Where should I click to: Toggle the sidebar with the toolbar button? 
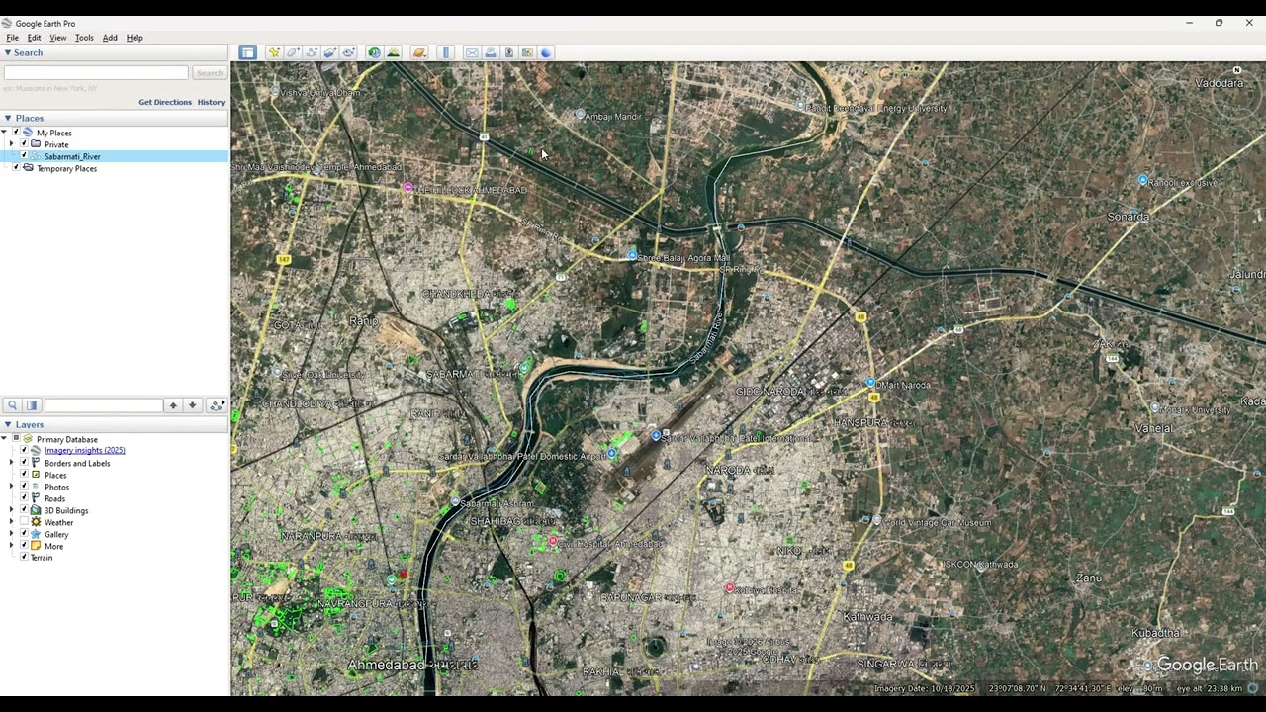tap(247, 52)
